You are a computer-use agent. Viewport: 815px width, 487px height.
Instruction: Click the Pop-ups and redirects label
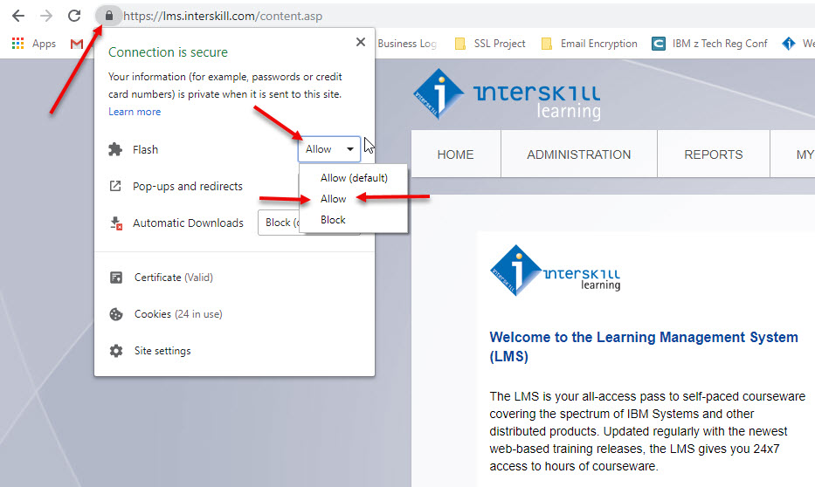(188, 187)
